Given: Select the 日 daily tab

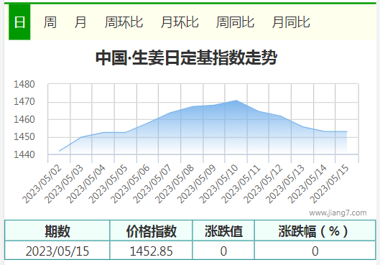Looking at the screenshot, I should point(19,22).
